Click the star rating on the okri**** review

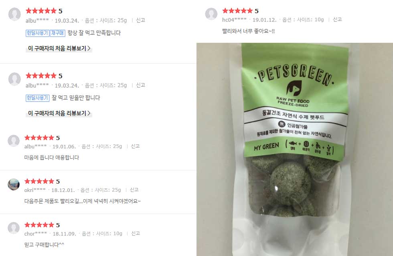39,181
